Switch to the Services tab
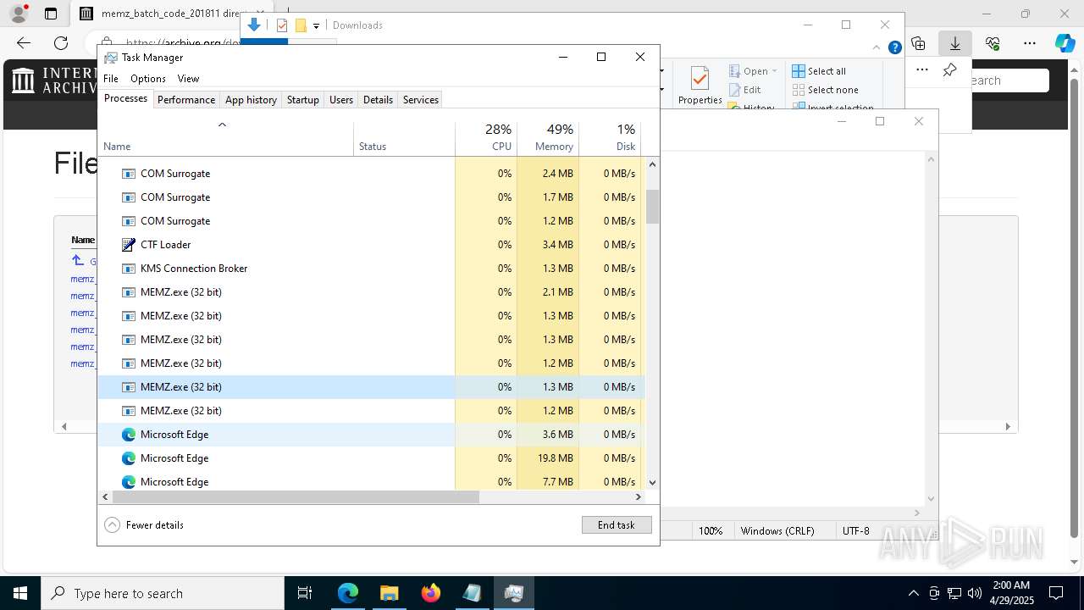Viewport: 1084px width, 610px height. pos(421,99)
